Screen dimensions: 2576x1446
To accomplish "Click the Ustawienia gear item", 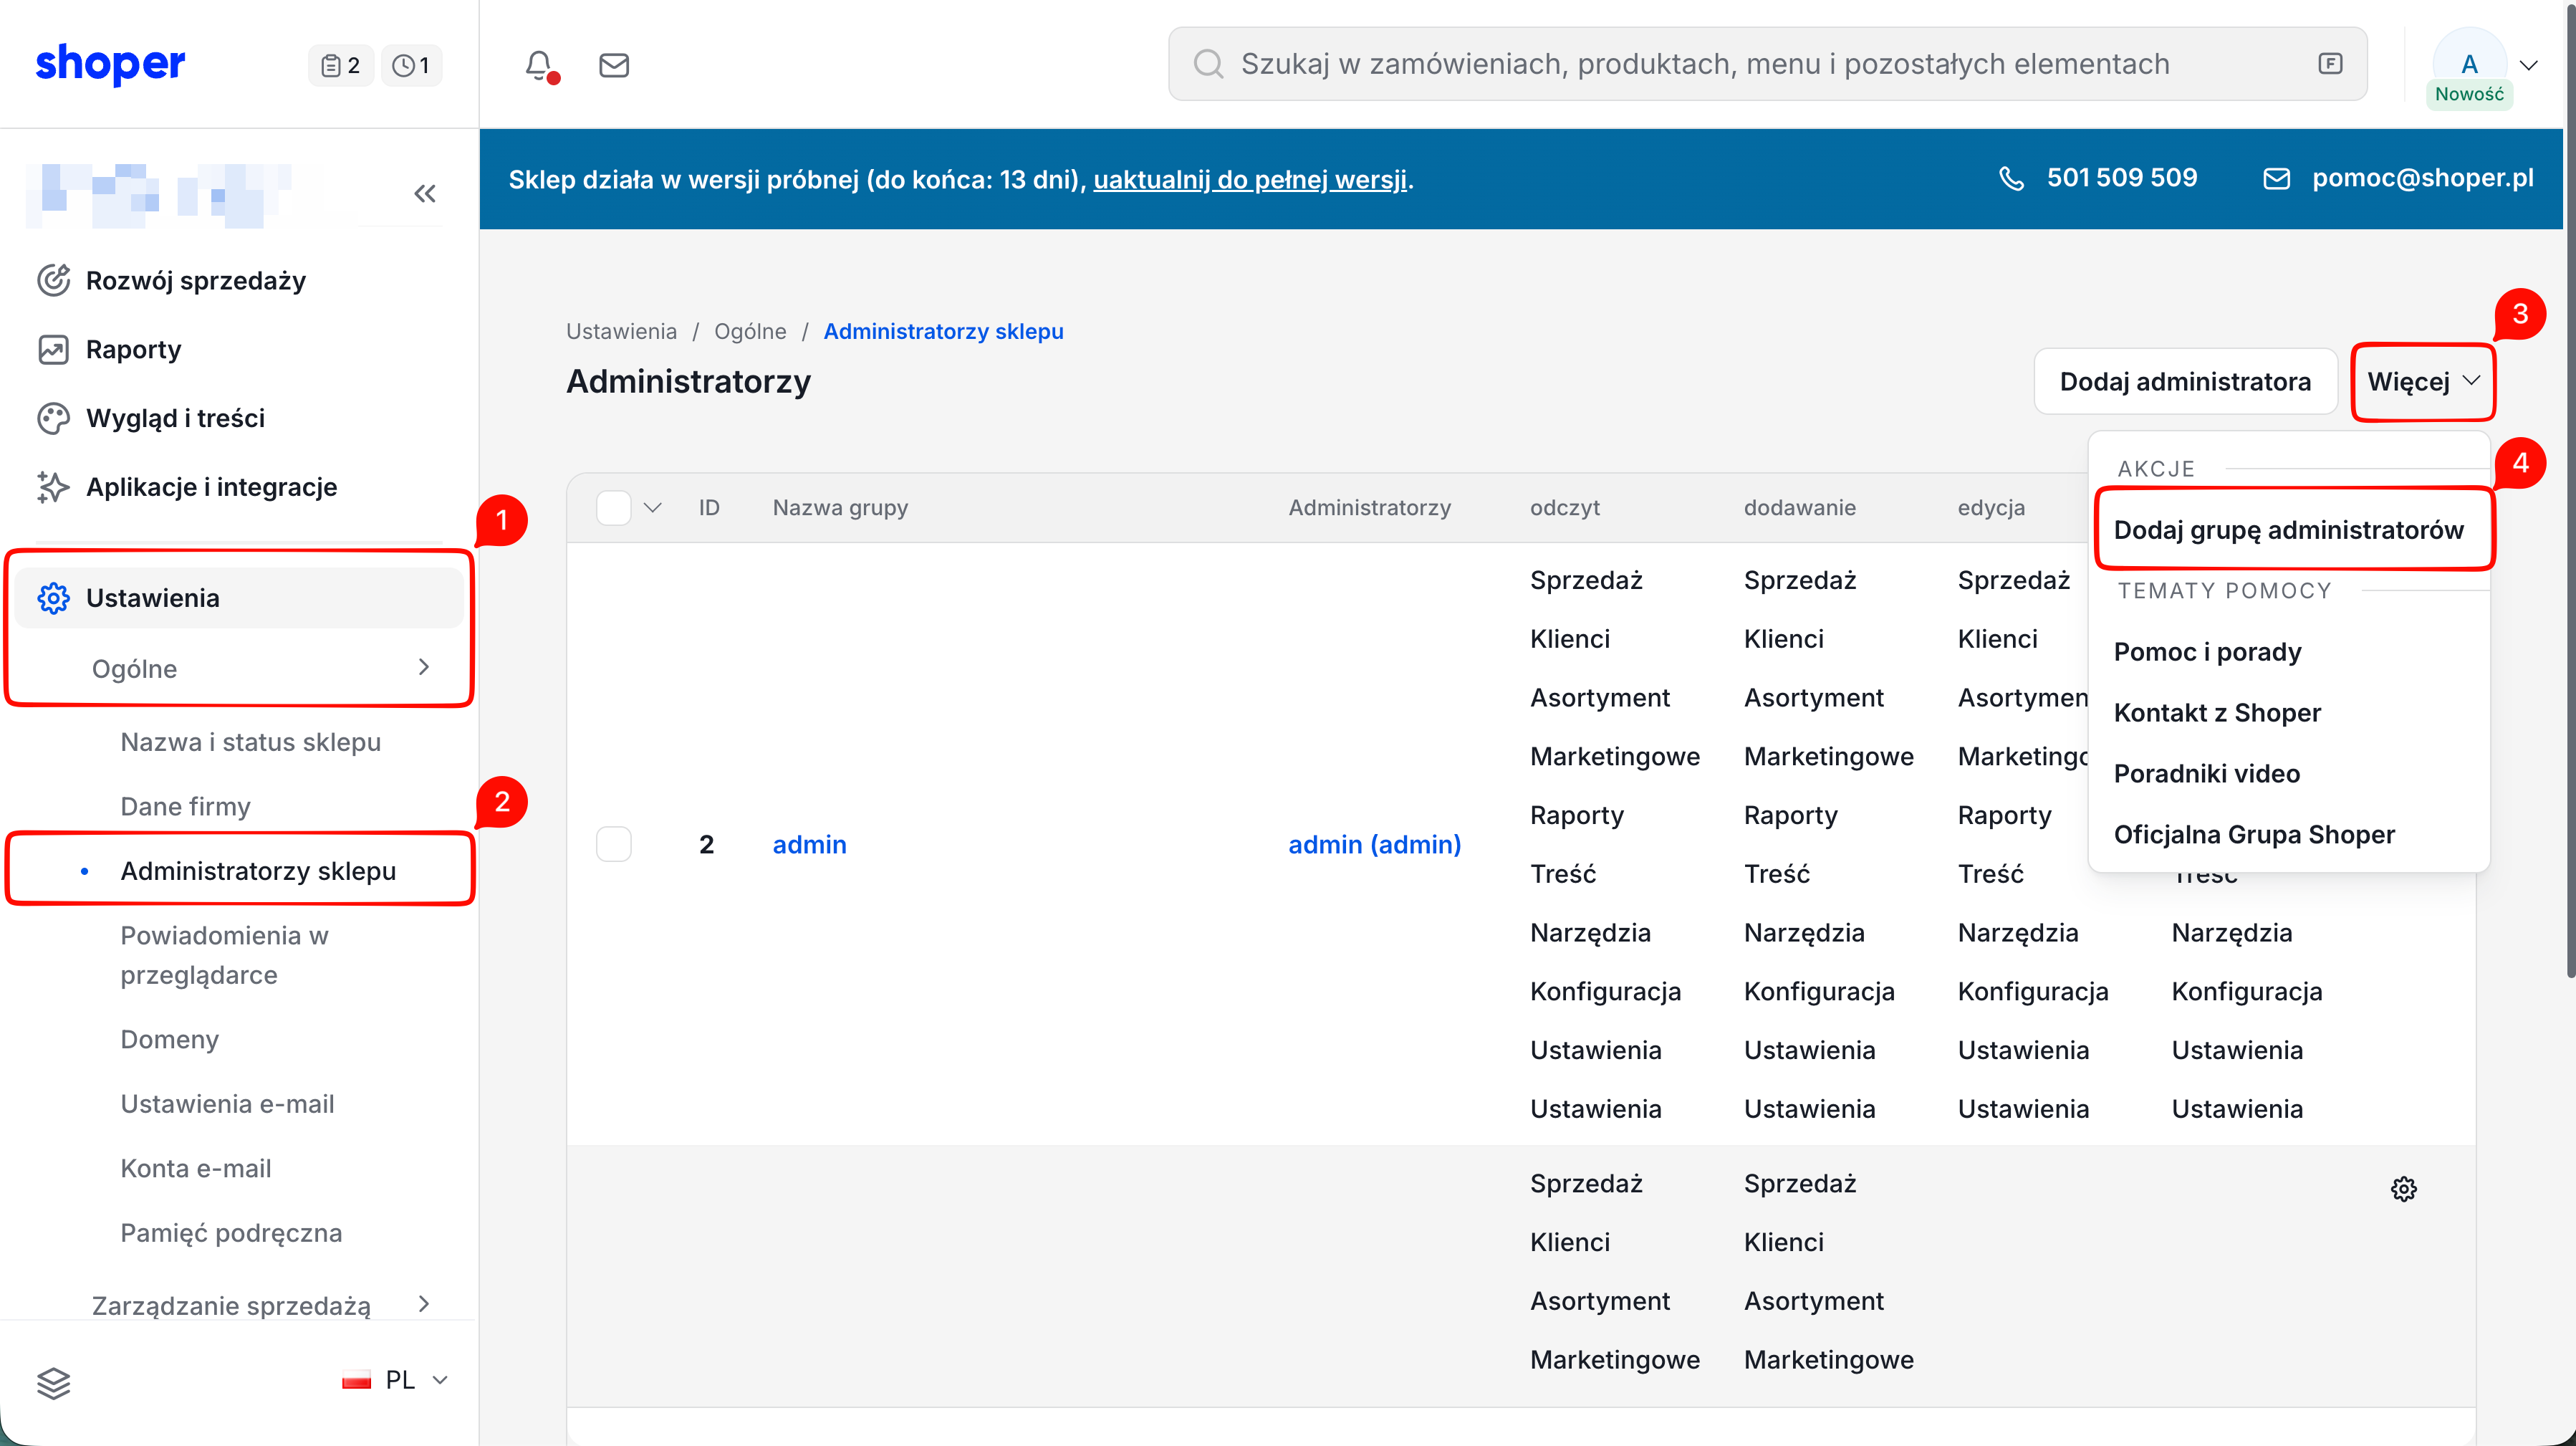I will (240, 598).
